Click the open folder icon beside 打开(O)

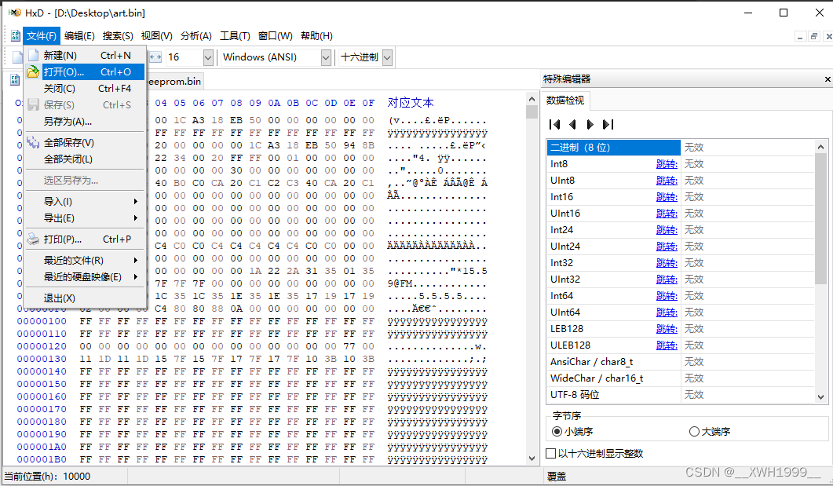[x=33, y=71]
